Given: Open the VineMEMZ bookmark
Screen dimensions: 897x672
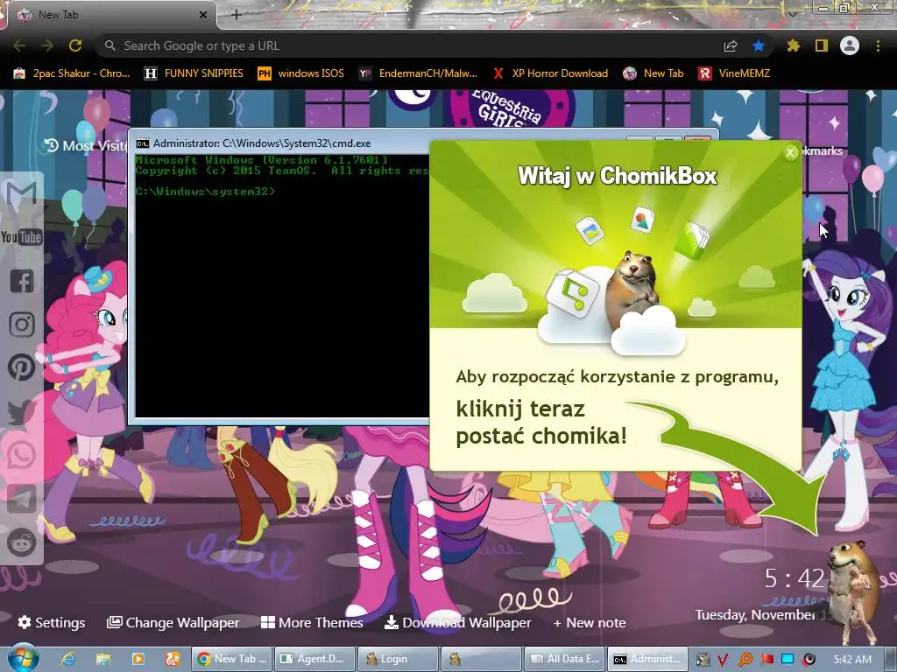Looking at the screenshot, I should (734, 73).
